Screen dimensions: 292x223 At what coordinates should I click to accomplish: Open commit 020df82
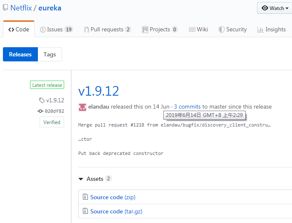point(55,111)
